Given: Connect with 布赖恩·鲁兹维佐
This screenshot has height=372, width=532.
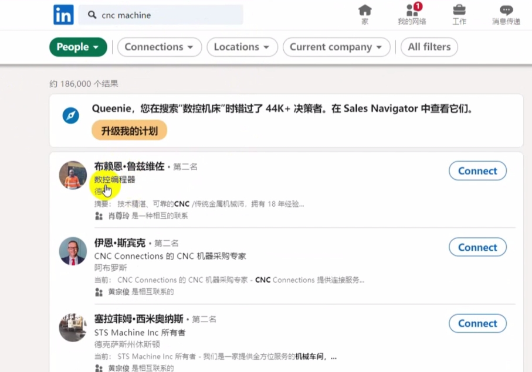Looking at the screenshot, I should tap(477, 170).
